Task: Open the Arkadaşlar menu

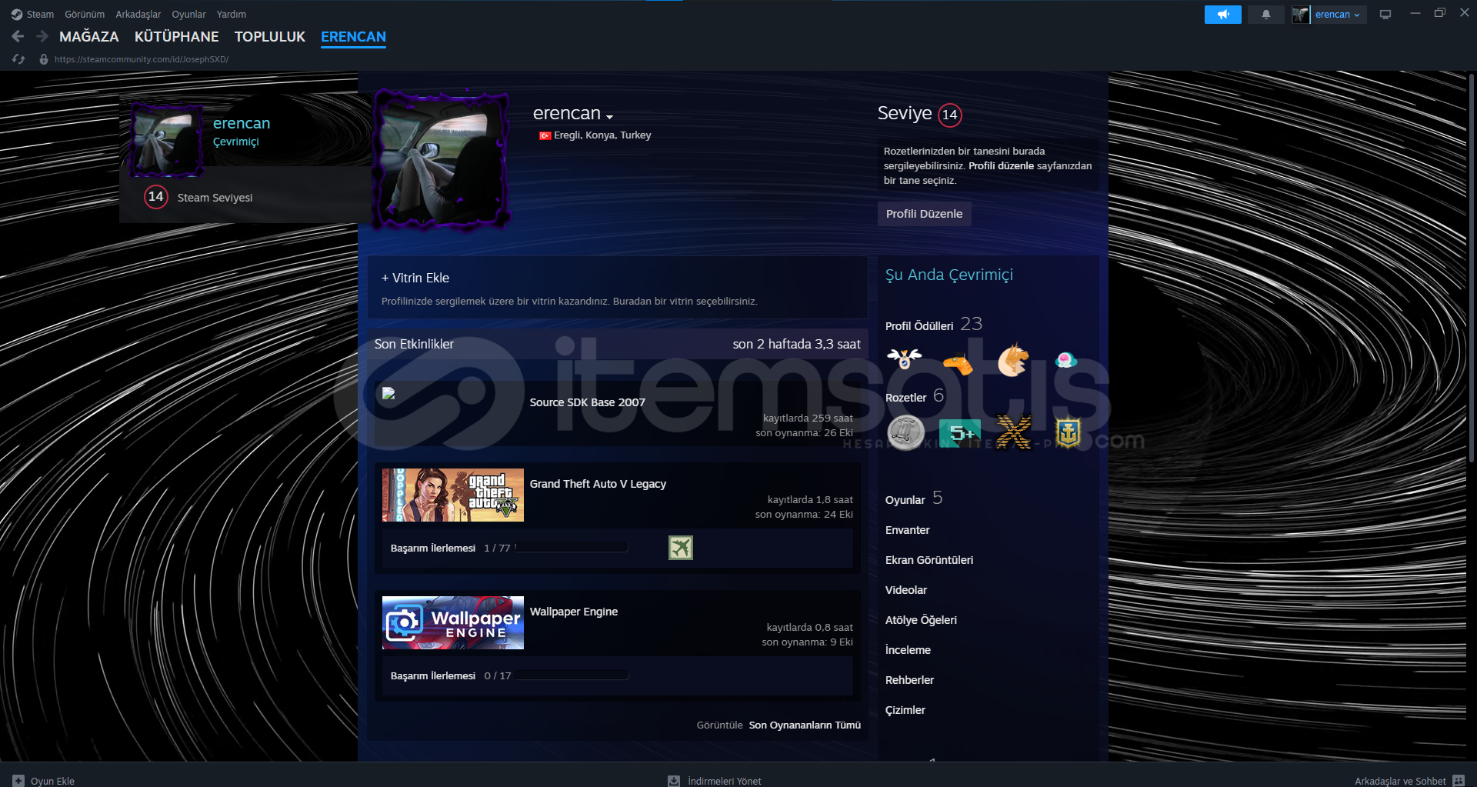Action: click(x=138, y=14)
